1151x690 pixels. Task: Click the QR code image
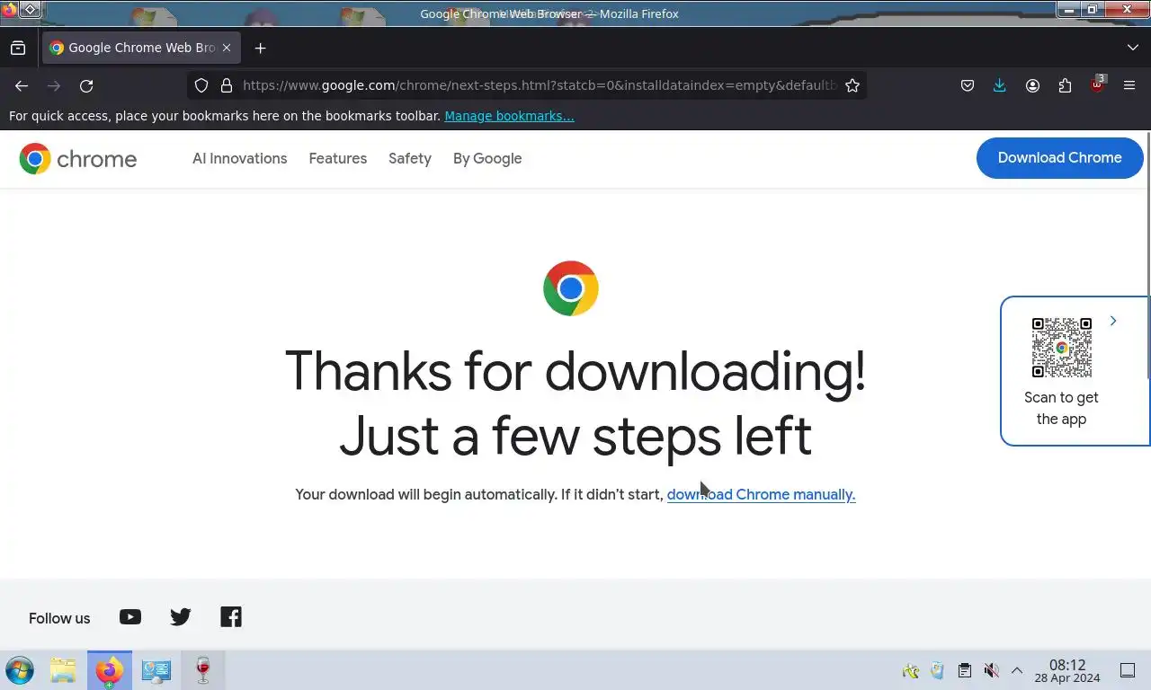(x=1062, y=348)
